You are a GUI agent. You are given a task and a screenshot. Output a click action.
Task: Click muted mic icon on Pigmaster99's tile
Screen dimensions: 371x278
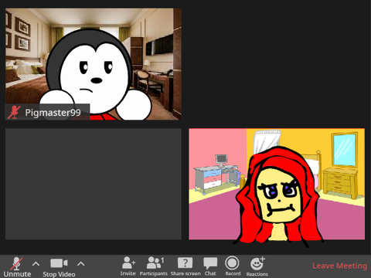coord(14,112)
